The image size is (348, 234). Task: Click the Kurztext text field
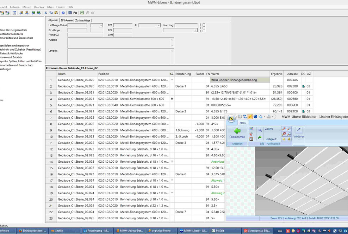pos(120,43)
